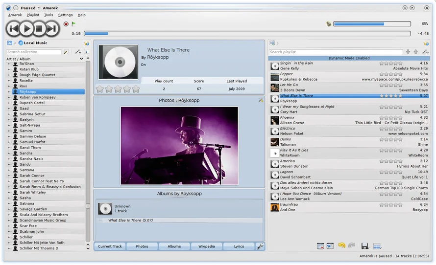Viewport: 436px width, 265px height.
Task: Skip to the next track
Action: [x=52, y=28]
